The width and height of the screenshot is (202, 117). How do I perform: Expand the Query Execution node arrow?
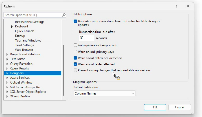[7, 64]
